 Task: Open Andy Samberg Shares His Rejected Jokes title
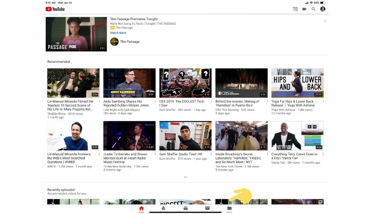(x=126, y=103)
